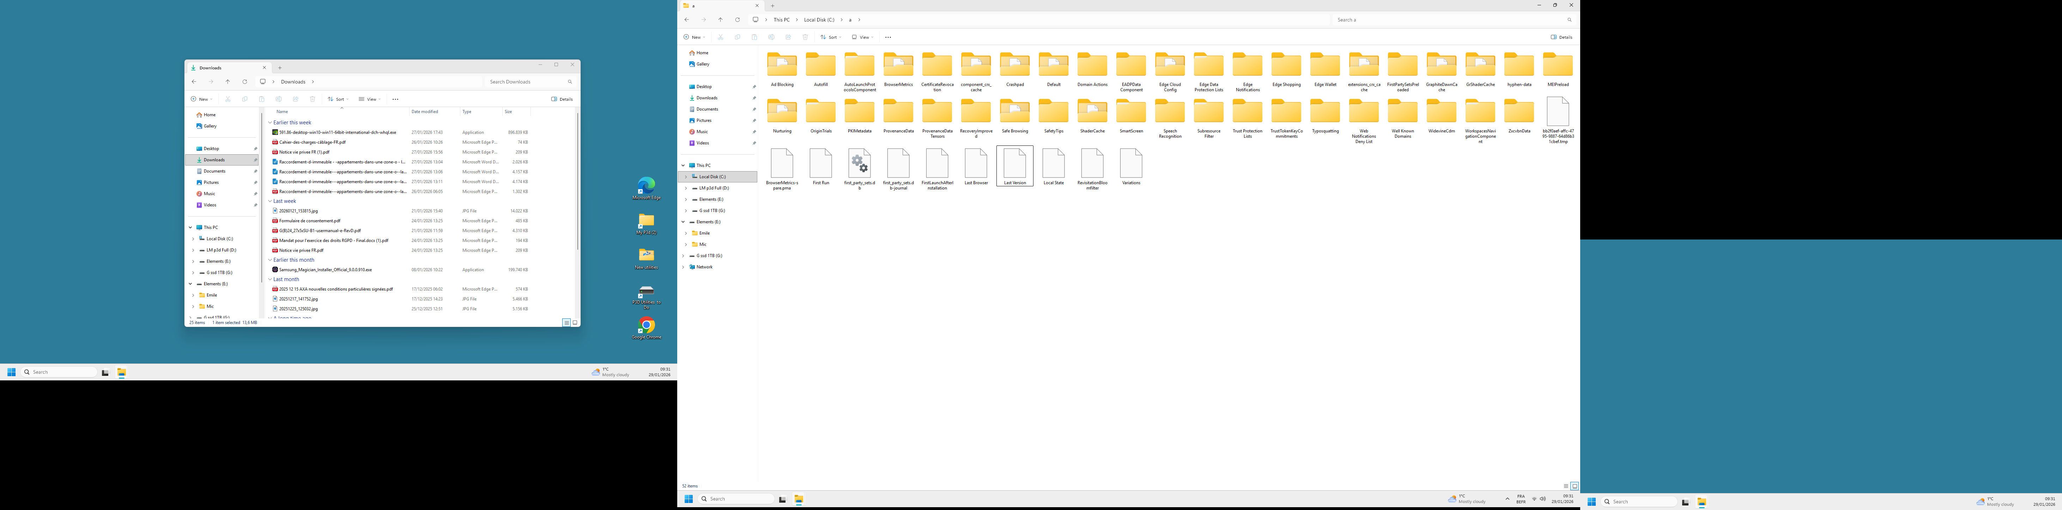Open Pictures in Downloads window sidebar
The width and height of the screenshot is (2062, 510).
[x=207, y=182]
